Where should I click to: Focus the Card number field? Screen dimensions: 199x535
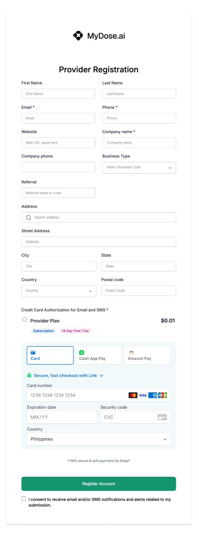pyautogui.click(x=77, y=395)
